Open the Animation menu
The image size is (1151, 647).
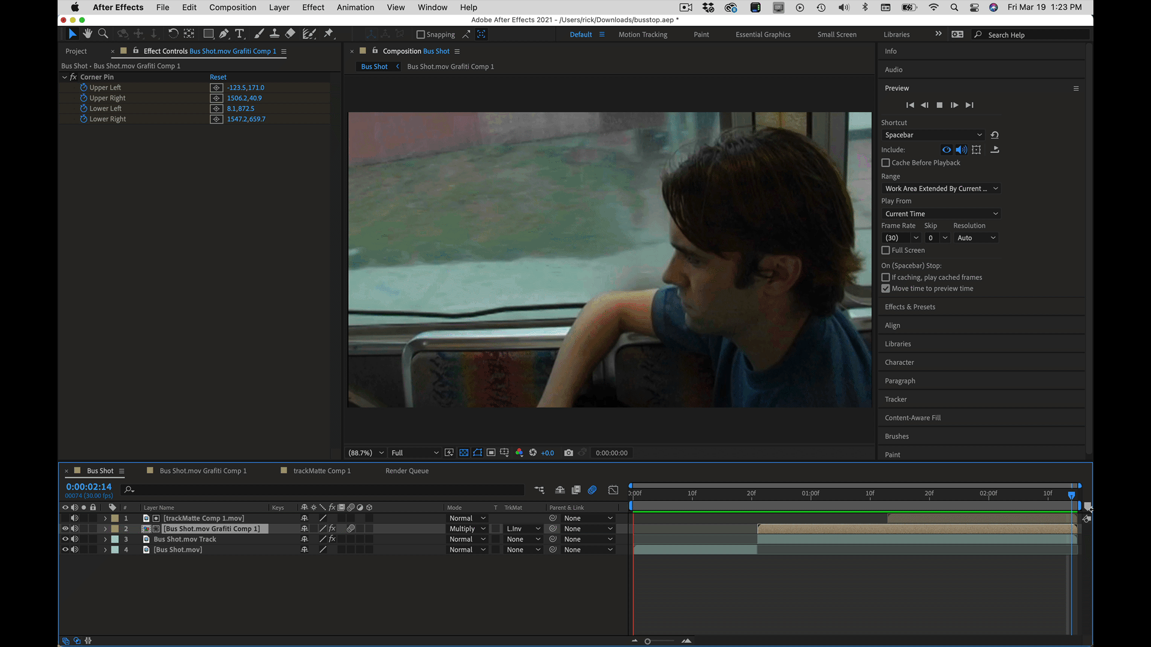pyautogui.click(x=355, y=7)
